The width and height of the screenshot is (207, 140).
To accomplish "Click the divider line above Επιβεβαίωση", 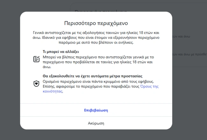I will pos(96,104).
